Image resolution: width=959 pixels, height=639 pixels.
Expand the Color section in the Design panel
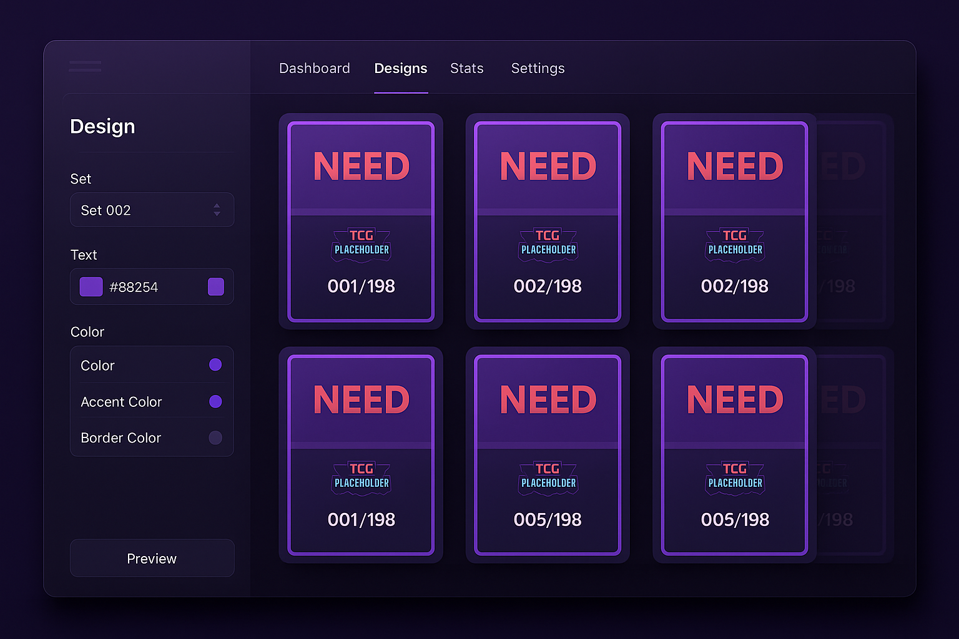[x=87, y=331]
